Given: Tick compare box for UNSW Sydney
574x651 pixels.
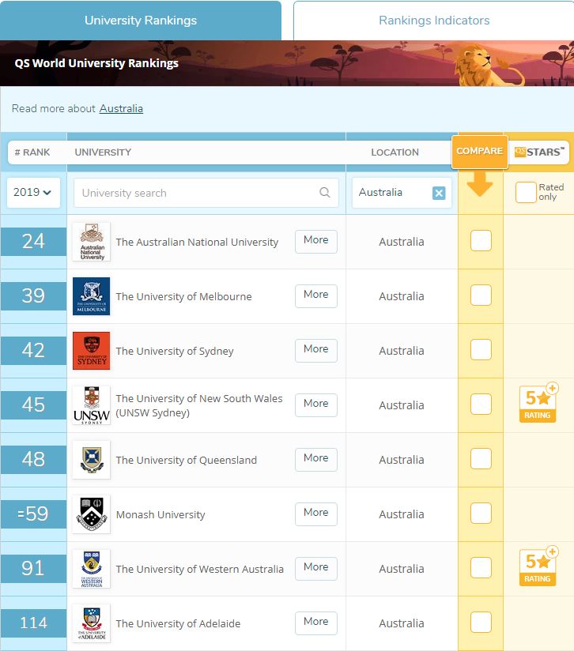Looking at the screenshot, I should (481, 404).
